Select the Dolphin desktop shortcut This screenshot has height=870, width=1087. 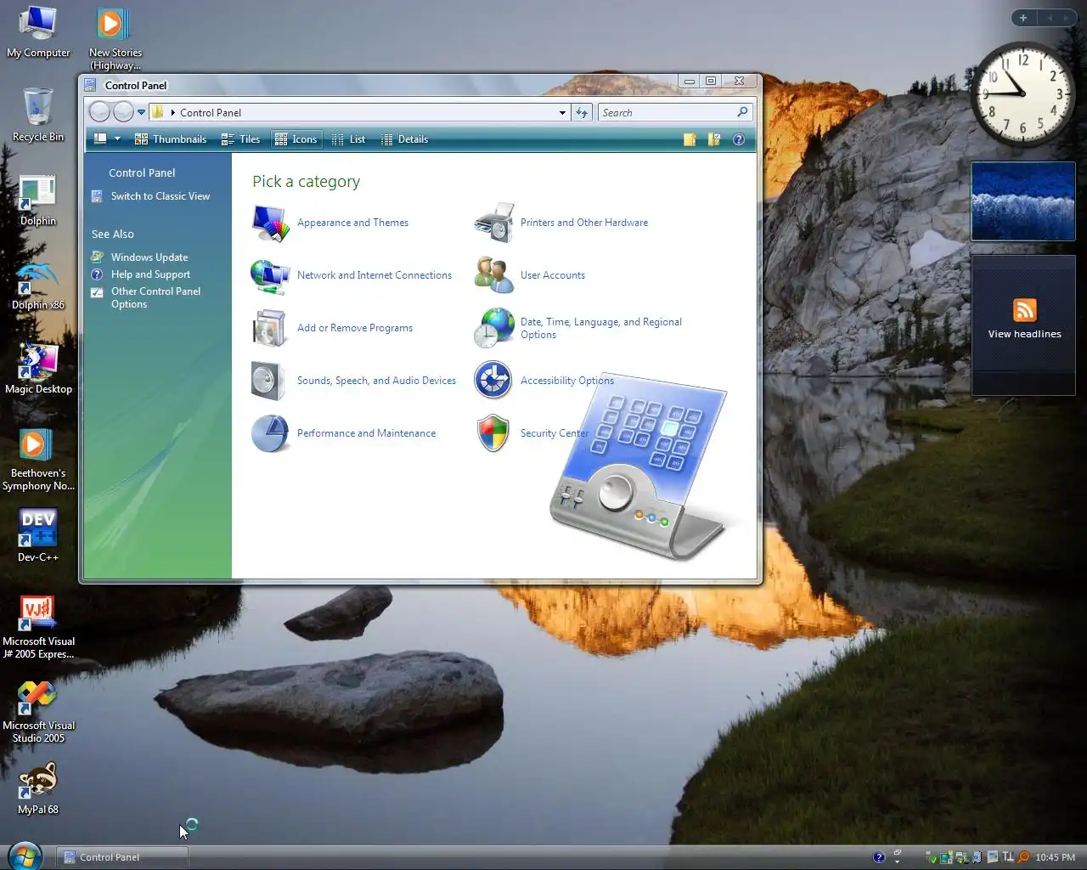[38, 201]
